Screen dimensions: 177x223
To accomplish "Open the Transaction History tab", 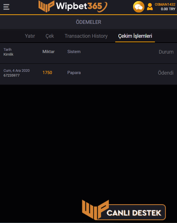I will point(86,36).
